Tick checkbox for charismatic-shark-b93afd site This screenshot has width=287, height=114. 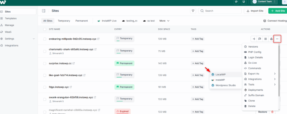45,51
